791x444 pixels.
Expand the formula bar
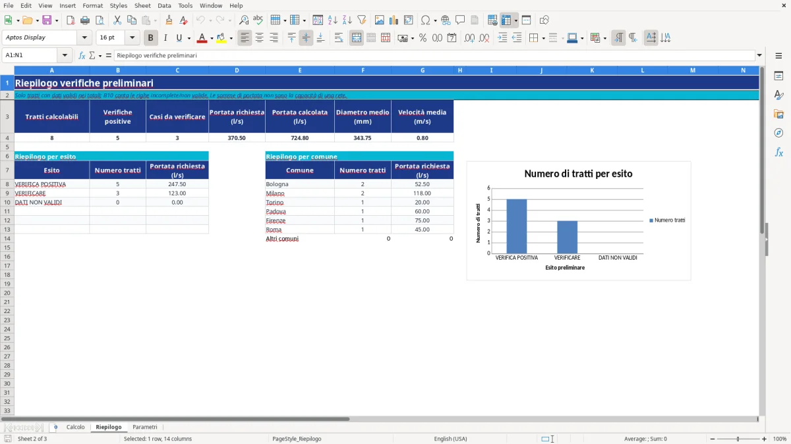click(x=759, y=55)
